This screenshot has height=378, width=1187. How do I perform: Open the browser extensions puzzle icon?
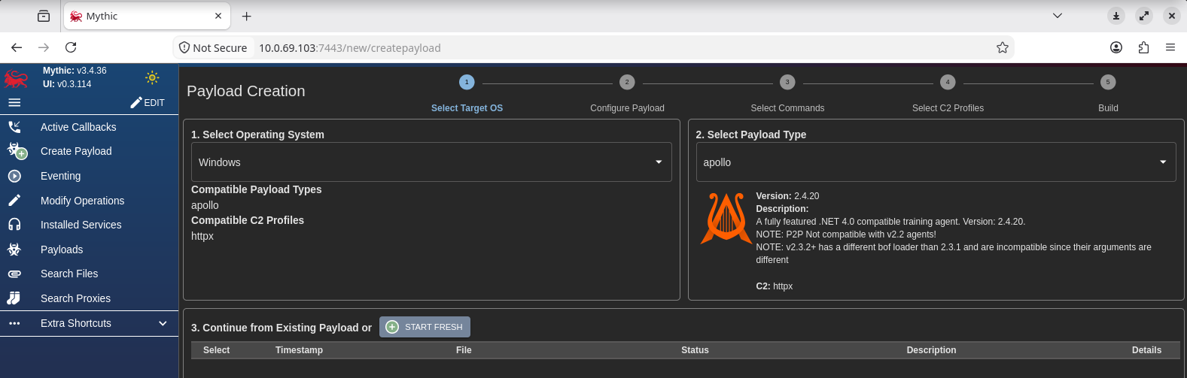(x=1143, y=47)
